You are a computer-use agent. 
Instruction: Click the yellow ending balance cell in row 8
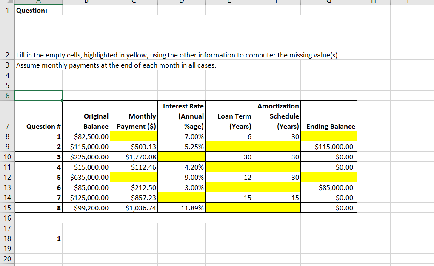click(328, 136)
